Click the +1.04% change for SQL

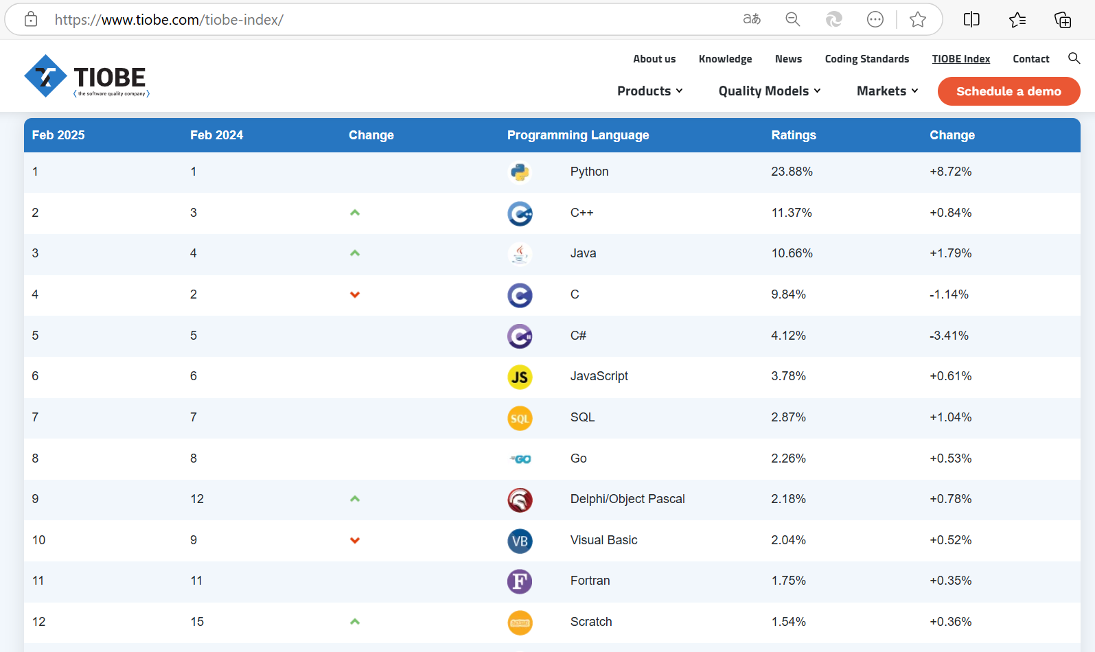(x=951, y=417)
